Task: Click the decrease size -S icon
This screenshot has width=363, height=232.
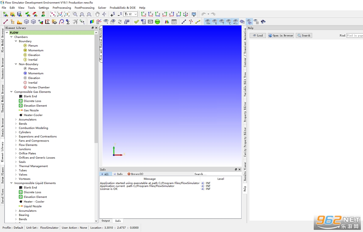Action: point(120,14)
